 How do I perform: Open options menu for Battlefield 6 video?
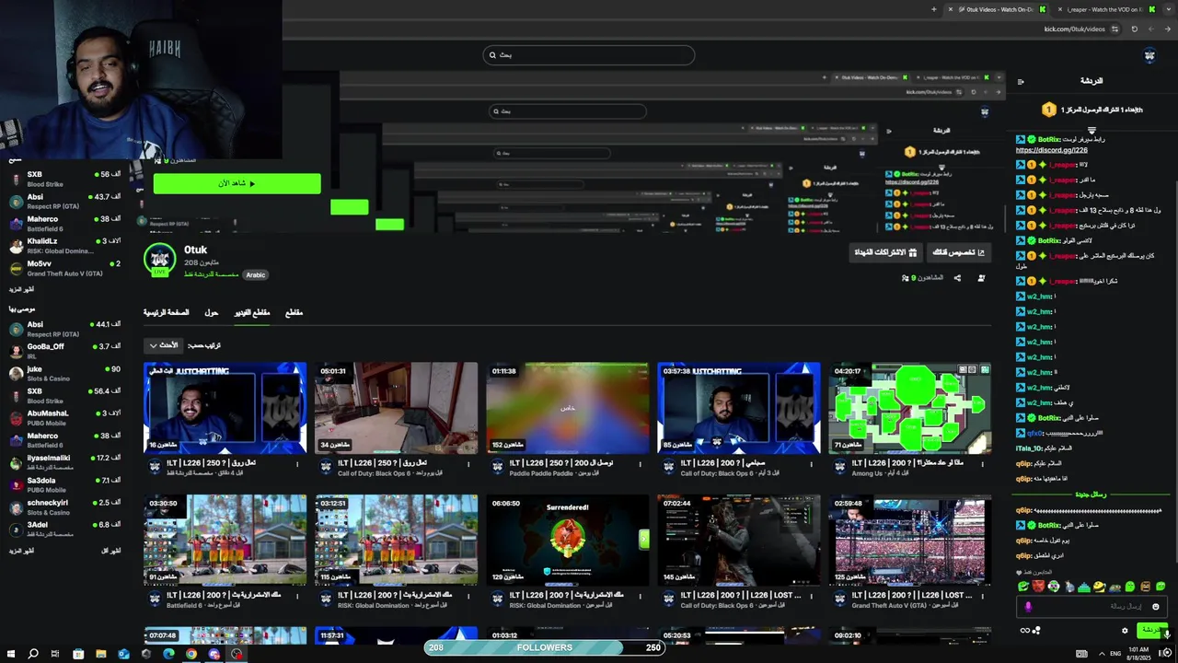(298, 597)
